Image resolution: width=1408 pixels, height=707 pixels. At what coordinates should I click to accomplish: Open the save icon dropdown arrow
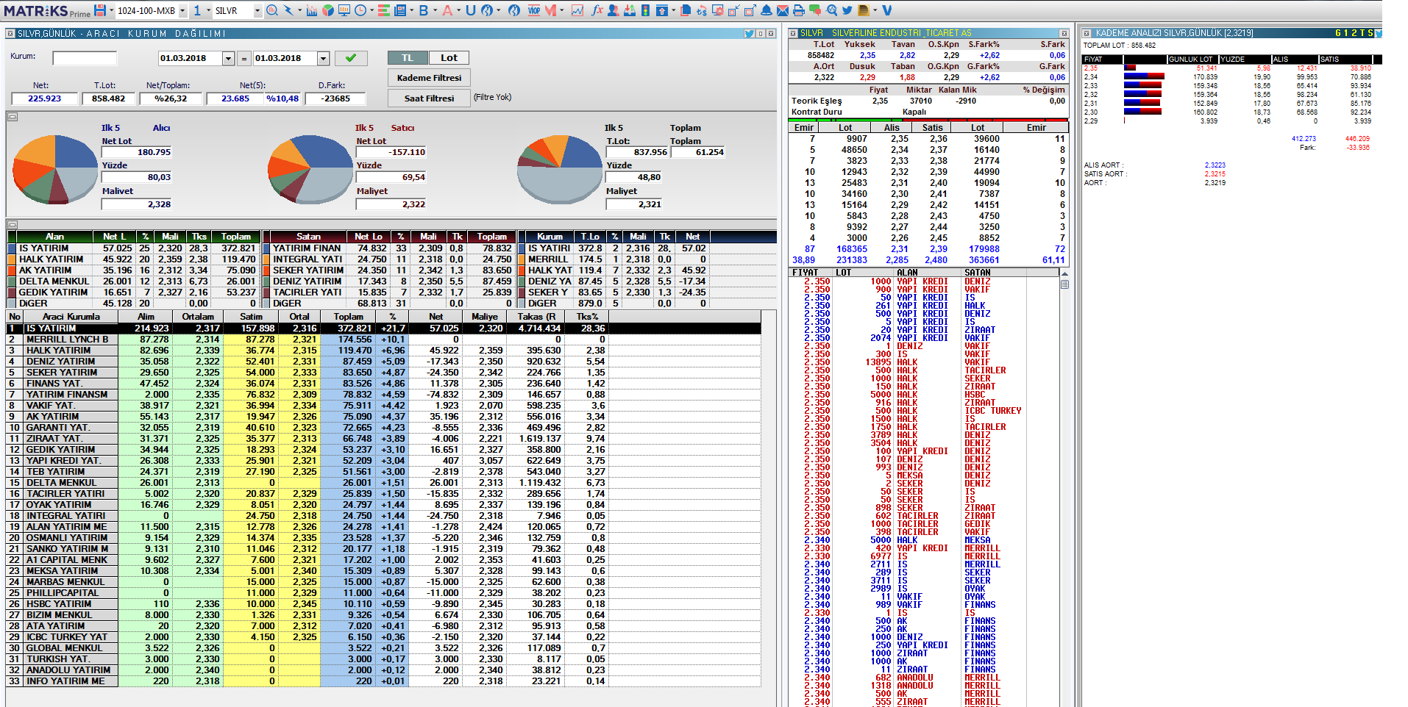pos(111,10)
